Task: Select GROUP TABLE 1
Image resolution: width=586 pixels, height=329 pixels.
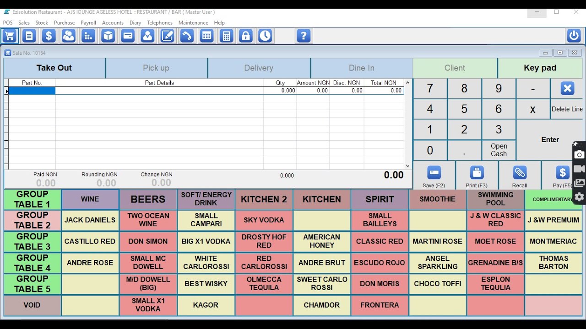Action: 32,199
